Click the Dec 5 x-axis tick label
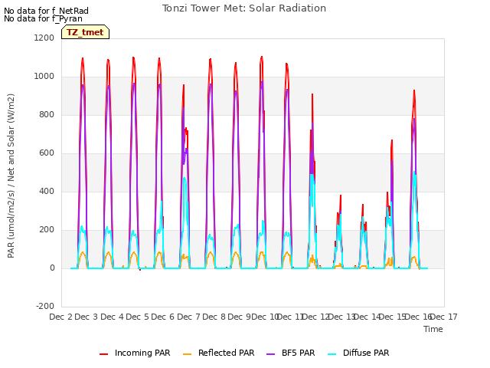 click(137, 317)
